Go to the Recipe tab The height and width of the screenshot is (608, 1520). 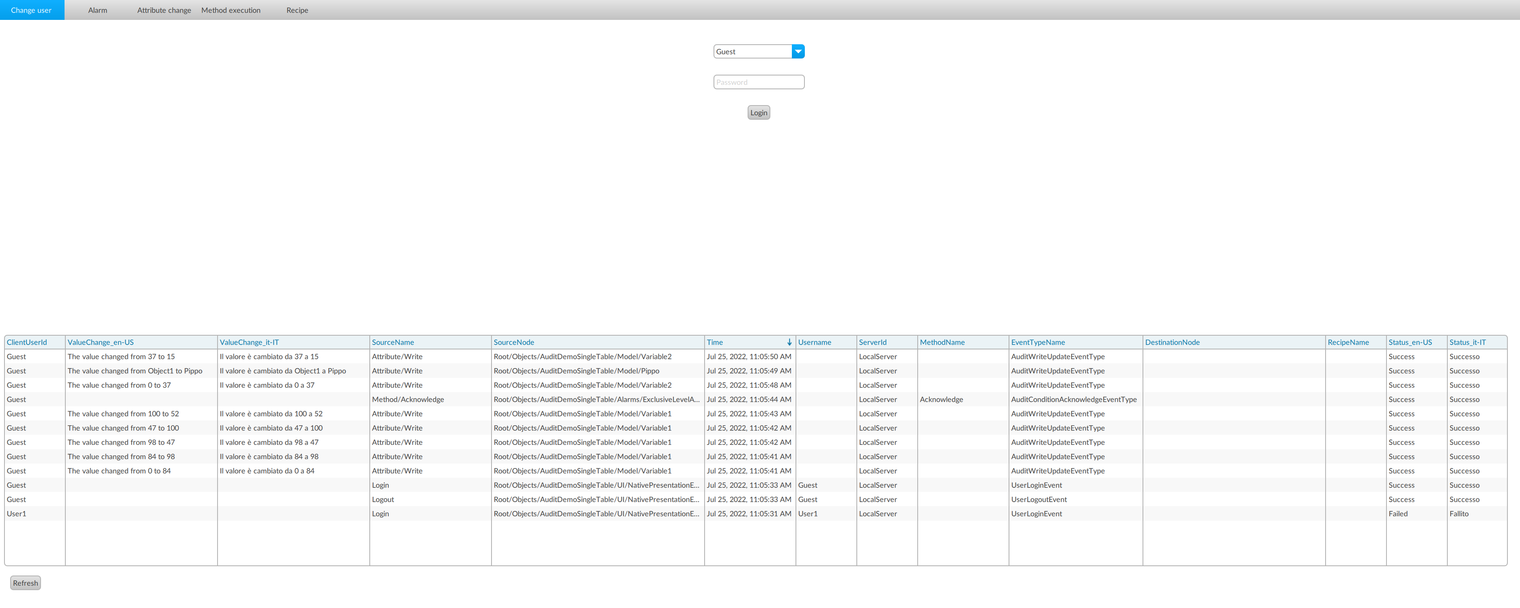pos(297,10)
